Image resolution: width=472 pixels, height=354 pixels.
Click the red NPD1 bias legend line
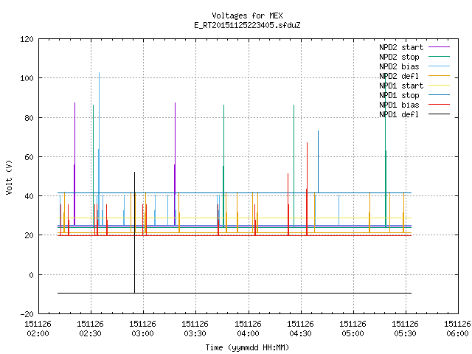[439, 105]
